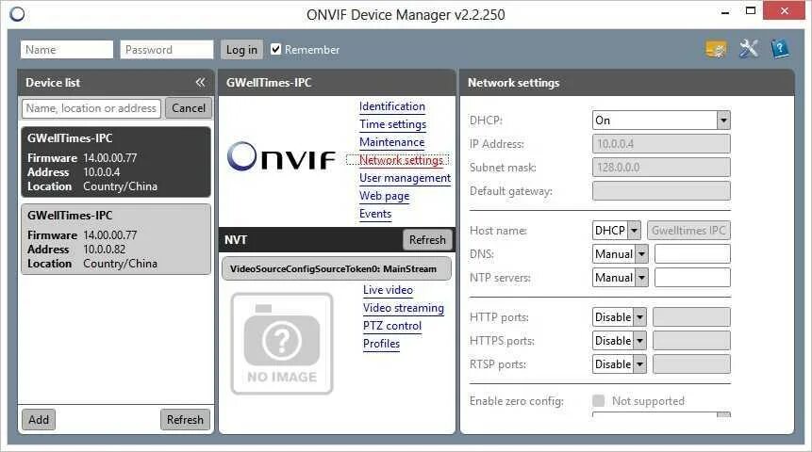Click the HTTP ports value field
This screenshot has height=452, width=812.
[x=691, y=317]
